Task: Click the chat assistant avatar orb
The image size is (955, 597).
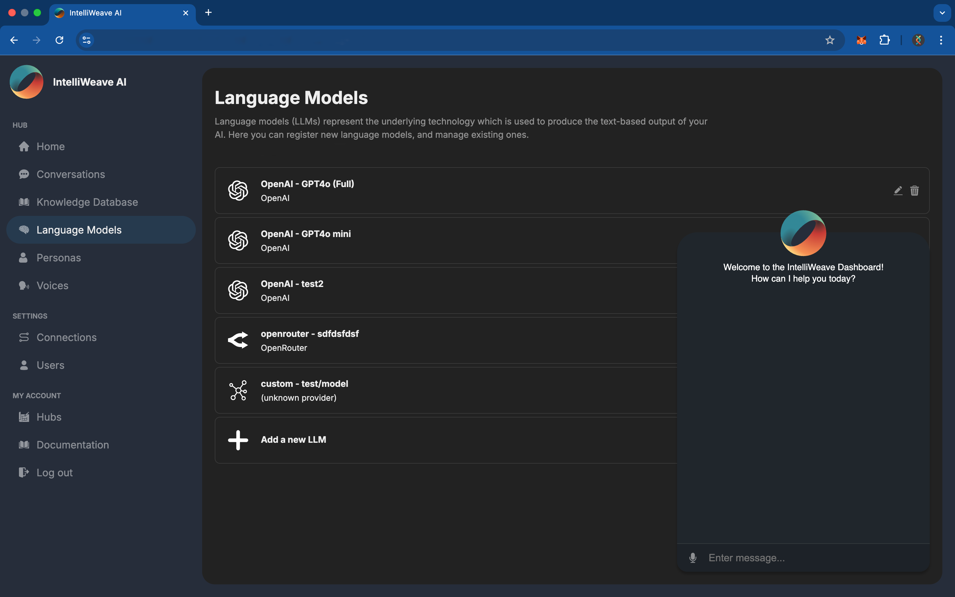Action: 803,233
